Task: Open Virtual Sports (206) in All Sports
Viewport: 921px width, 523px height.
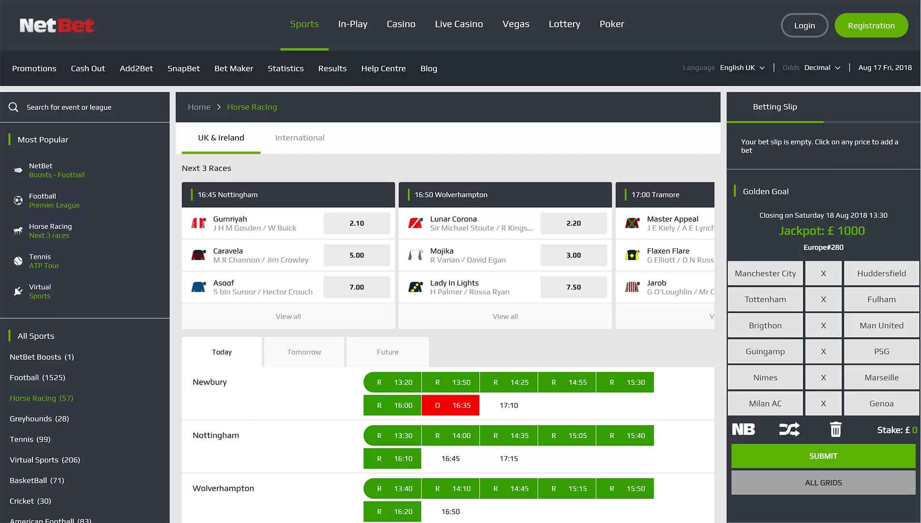Action: pyautogui.click(x=45, y=460)
